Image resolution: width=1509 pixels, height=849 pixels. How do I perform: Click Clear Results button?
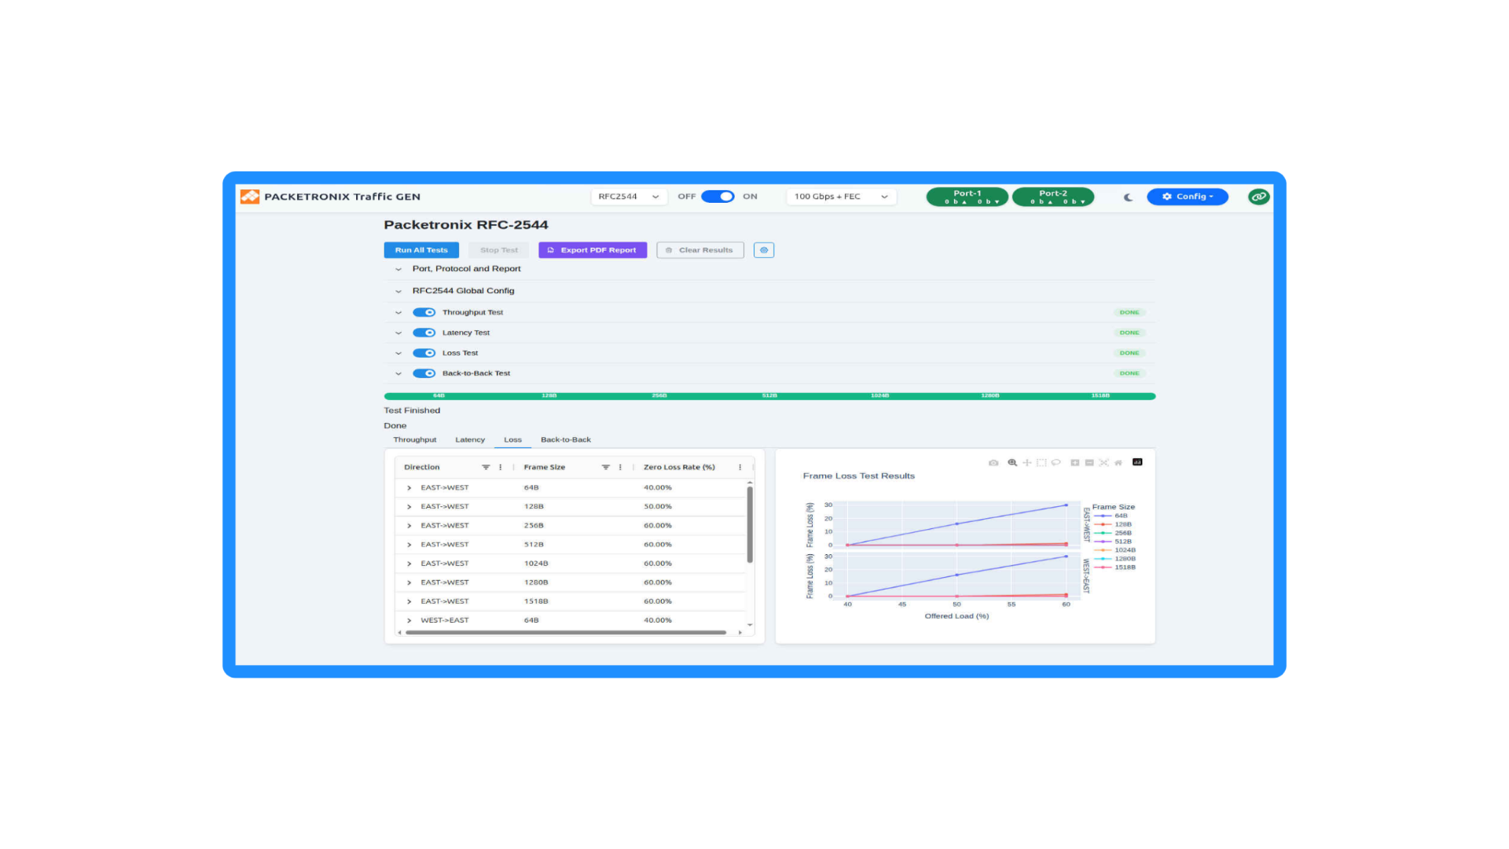[x=700, y=250]
